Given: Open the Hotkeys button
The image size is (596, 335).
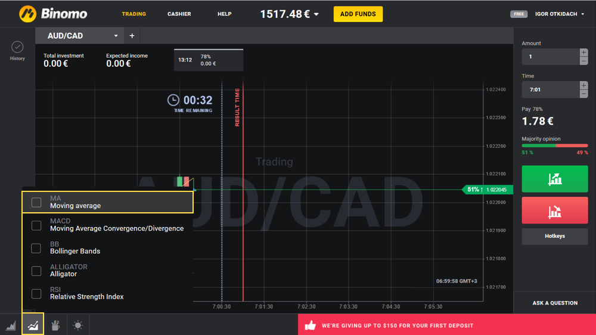Looking at the screenshot, I should pos(554,236).
